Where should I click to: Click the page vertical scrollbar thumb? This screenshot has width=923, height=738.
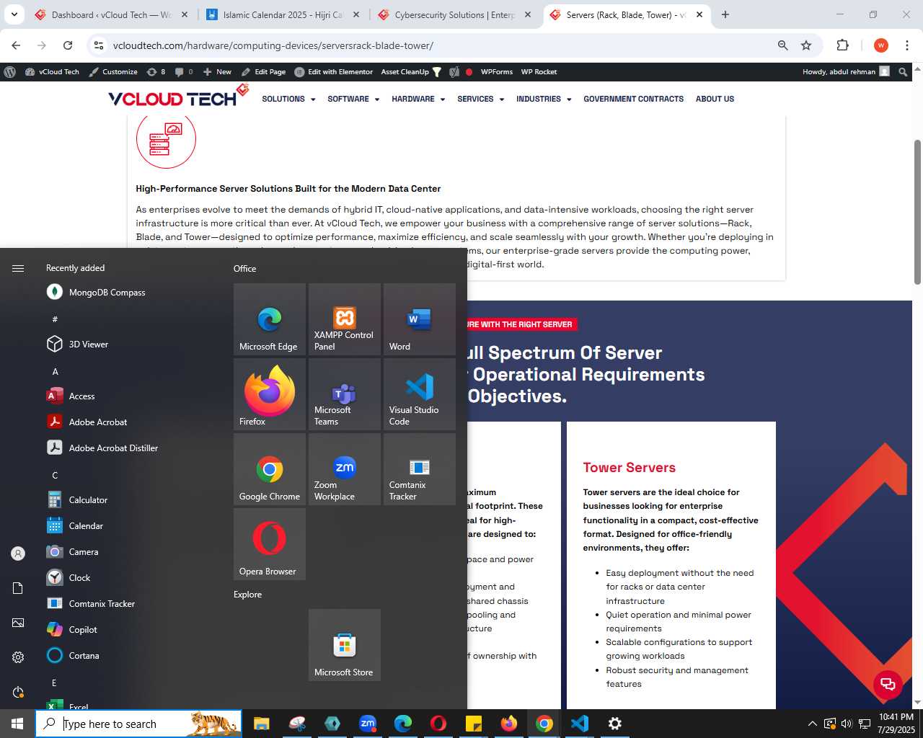(x=917, y=211)
